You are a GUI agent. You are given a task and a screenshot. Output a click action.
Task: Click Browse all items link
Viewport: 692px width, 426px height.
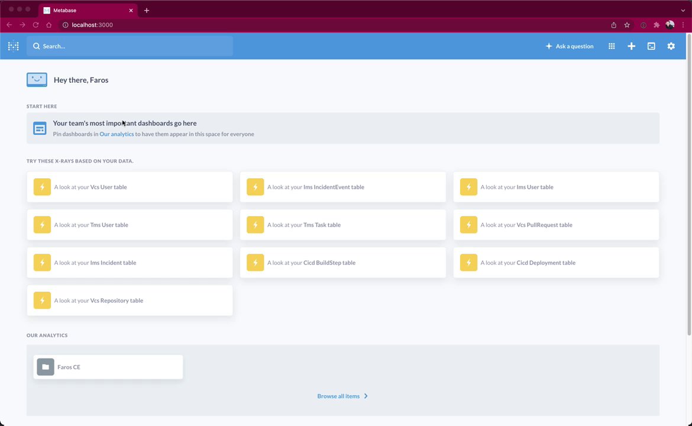tap(338, 396)
